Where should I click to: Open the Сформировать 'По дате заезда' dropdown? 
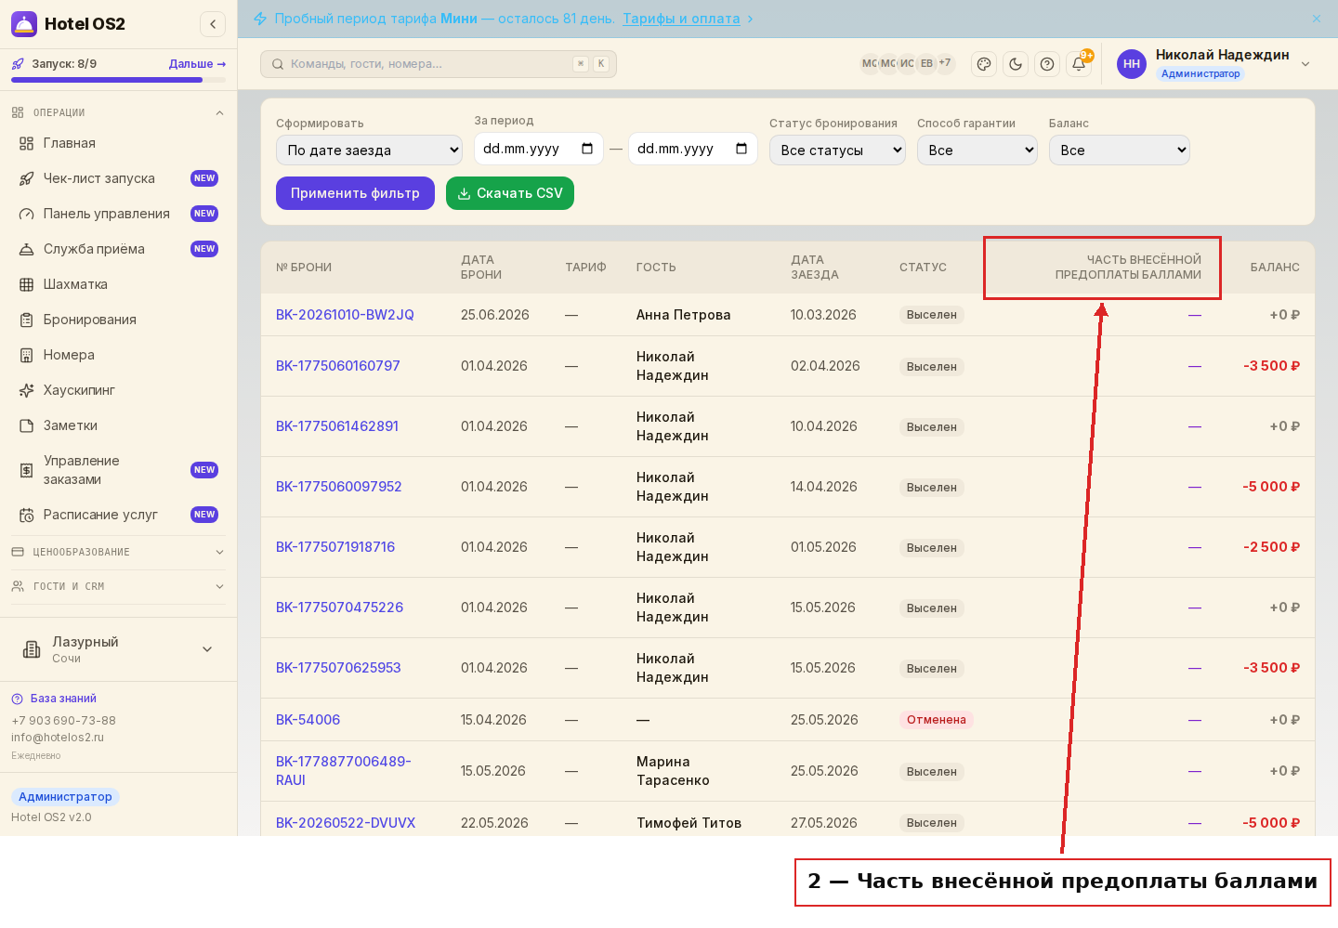click(x=369, y=150)
